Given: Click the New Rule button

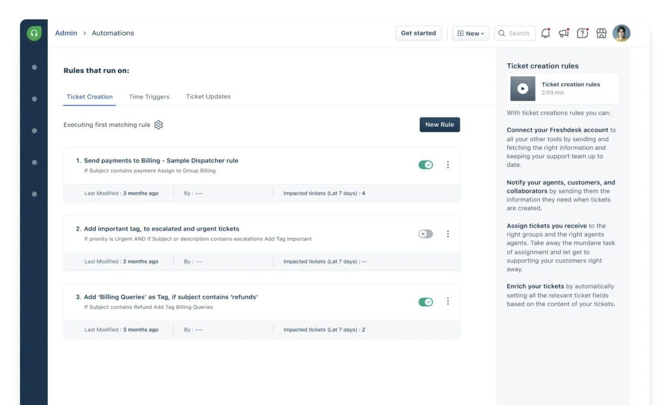Looking at the screenshot, I should point(439,124).
